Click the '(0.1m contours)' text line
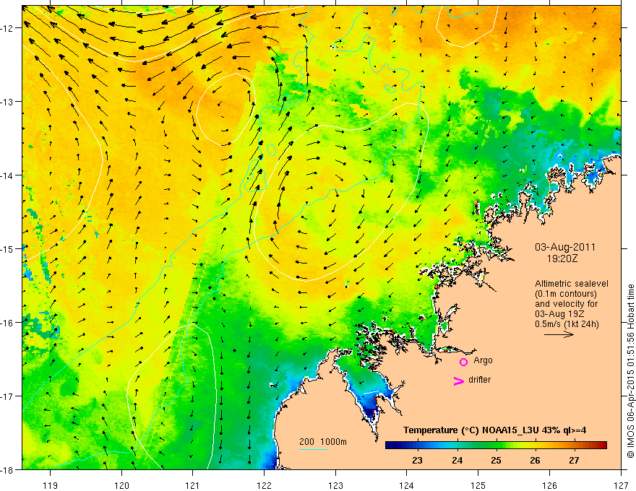The image size is (636, 491). (x=566, y=294)
